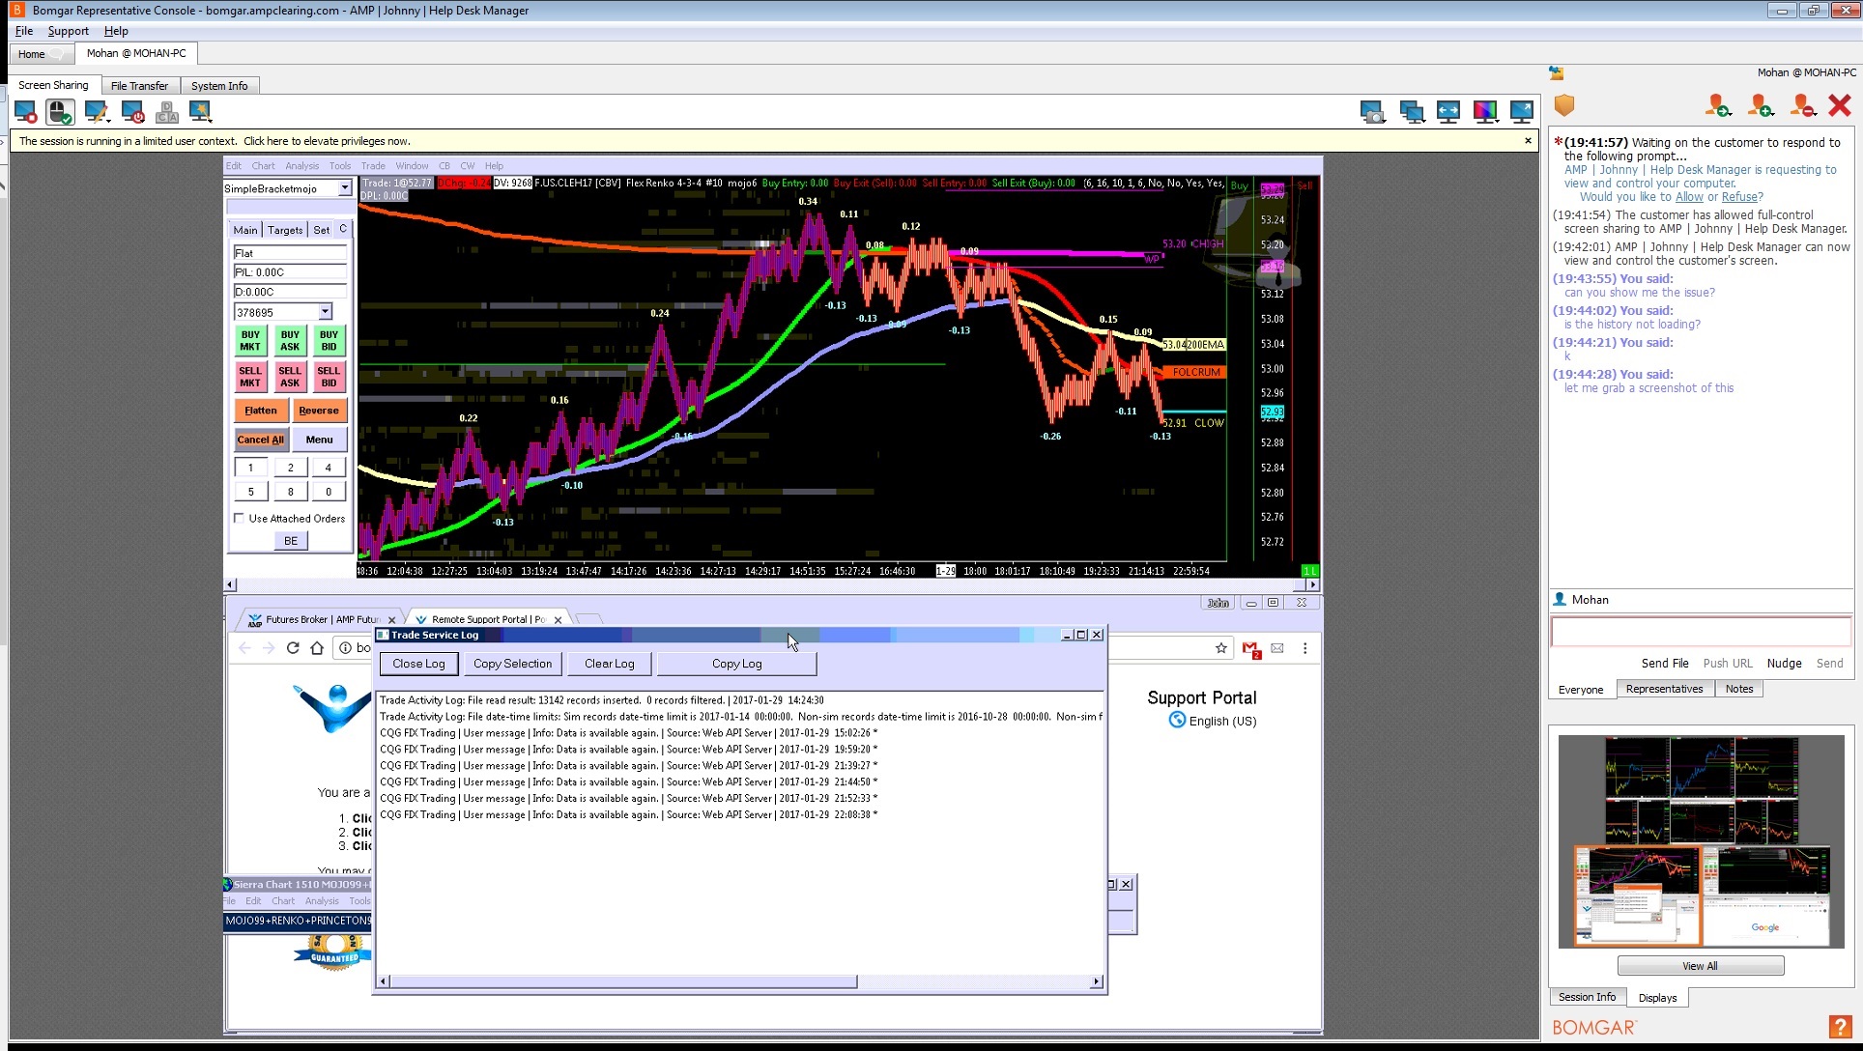Open the Support menu
The image size is (1863, 1051).
(x=68, y=31)
